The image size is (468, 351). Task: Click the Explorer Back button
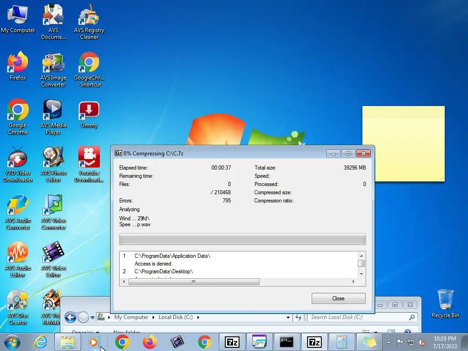point(70,317)
